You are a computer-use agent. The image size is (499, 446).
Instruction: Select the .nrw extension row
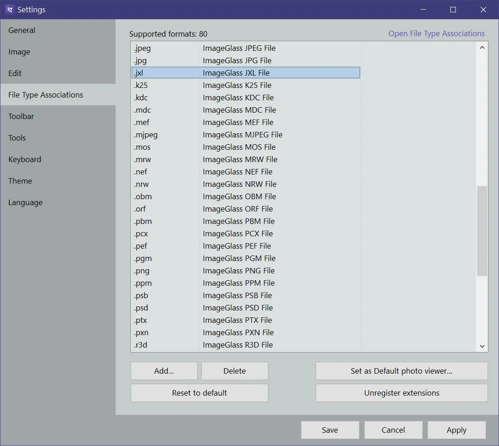(246, 184)
